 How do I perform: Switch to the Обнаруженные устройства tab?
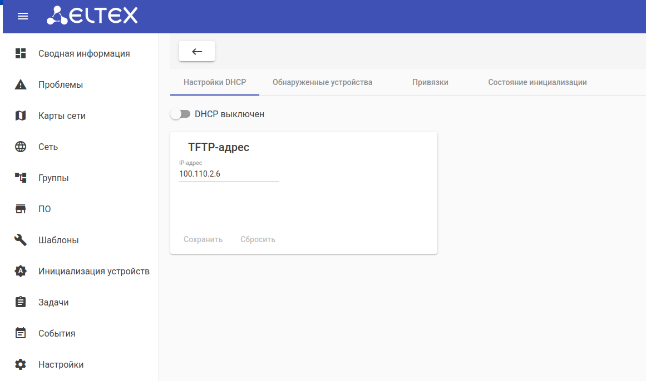tap(322, 82)
